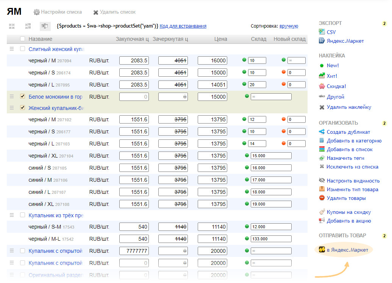Export product list as CSV
This screenshot has width=392, height=283.
point(331,32)
